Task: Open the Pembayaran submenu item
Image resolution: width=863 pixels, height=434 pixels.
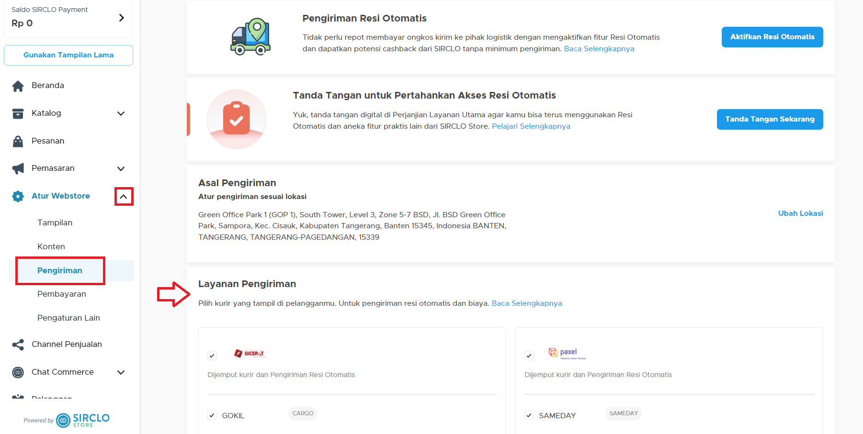Action: point(62,294)
